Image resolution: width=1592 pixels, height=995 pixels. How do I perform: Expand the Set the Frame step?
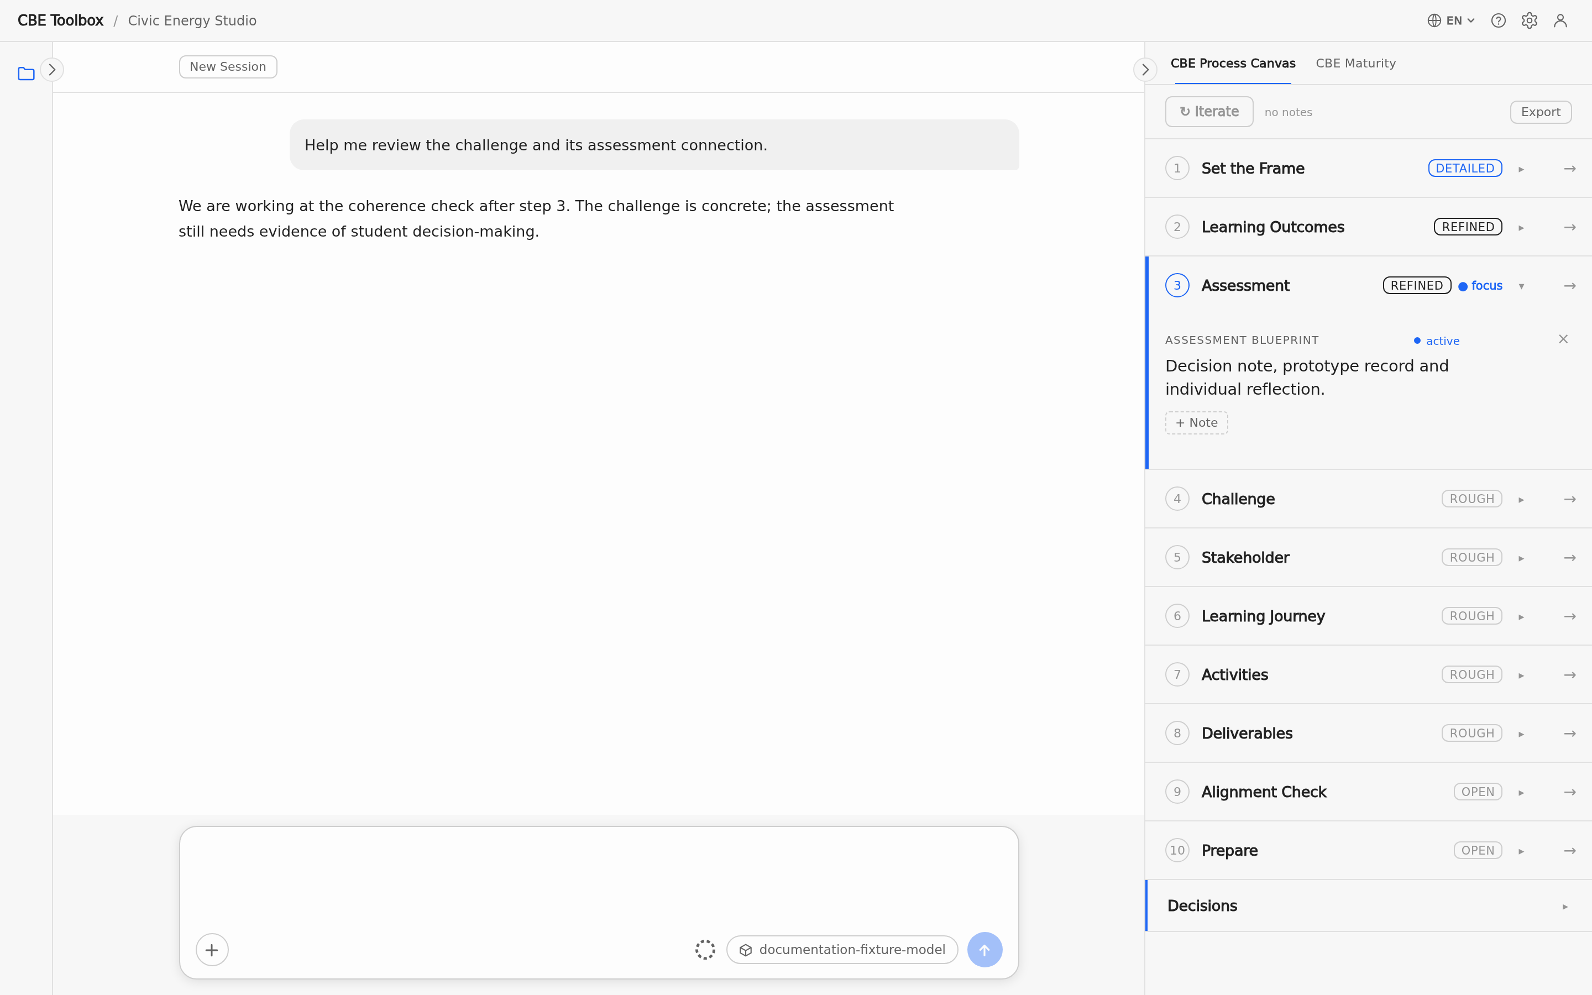click(x=1521, y=169)
